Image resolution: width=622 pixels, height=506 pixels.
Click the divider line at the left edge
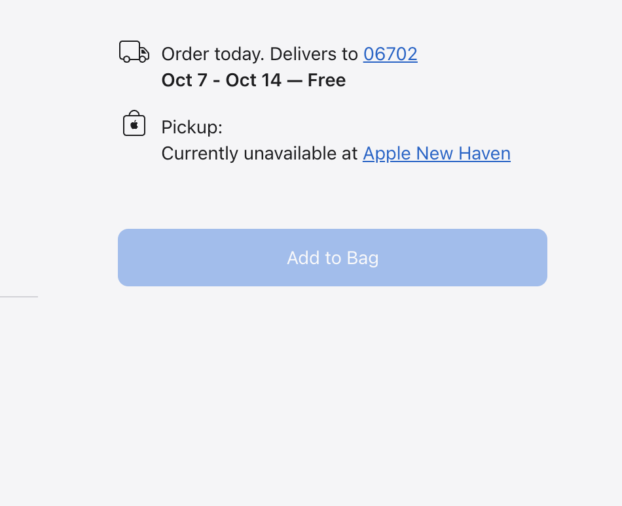(x=18, y=296)
